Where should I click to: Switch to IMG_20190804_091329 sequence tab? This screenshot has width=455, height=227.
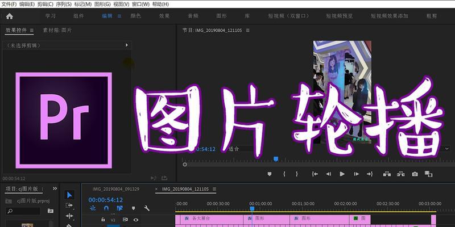coord(116,189)
